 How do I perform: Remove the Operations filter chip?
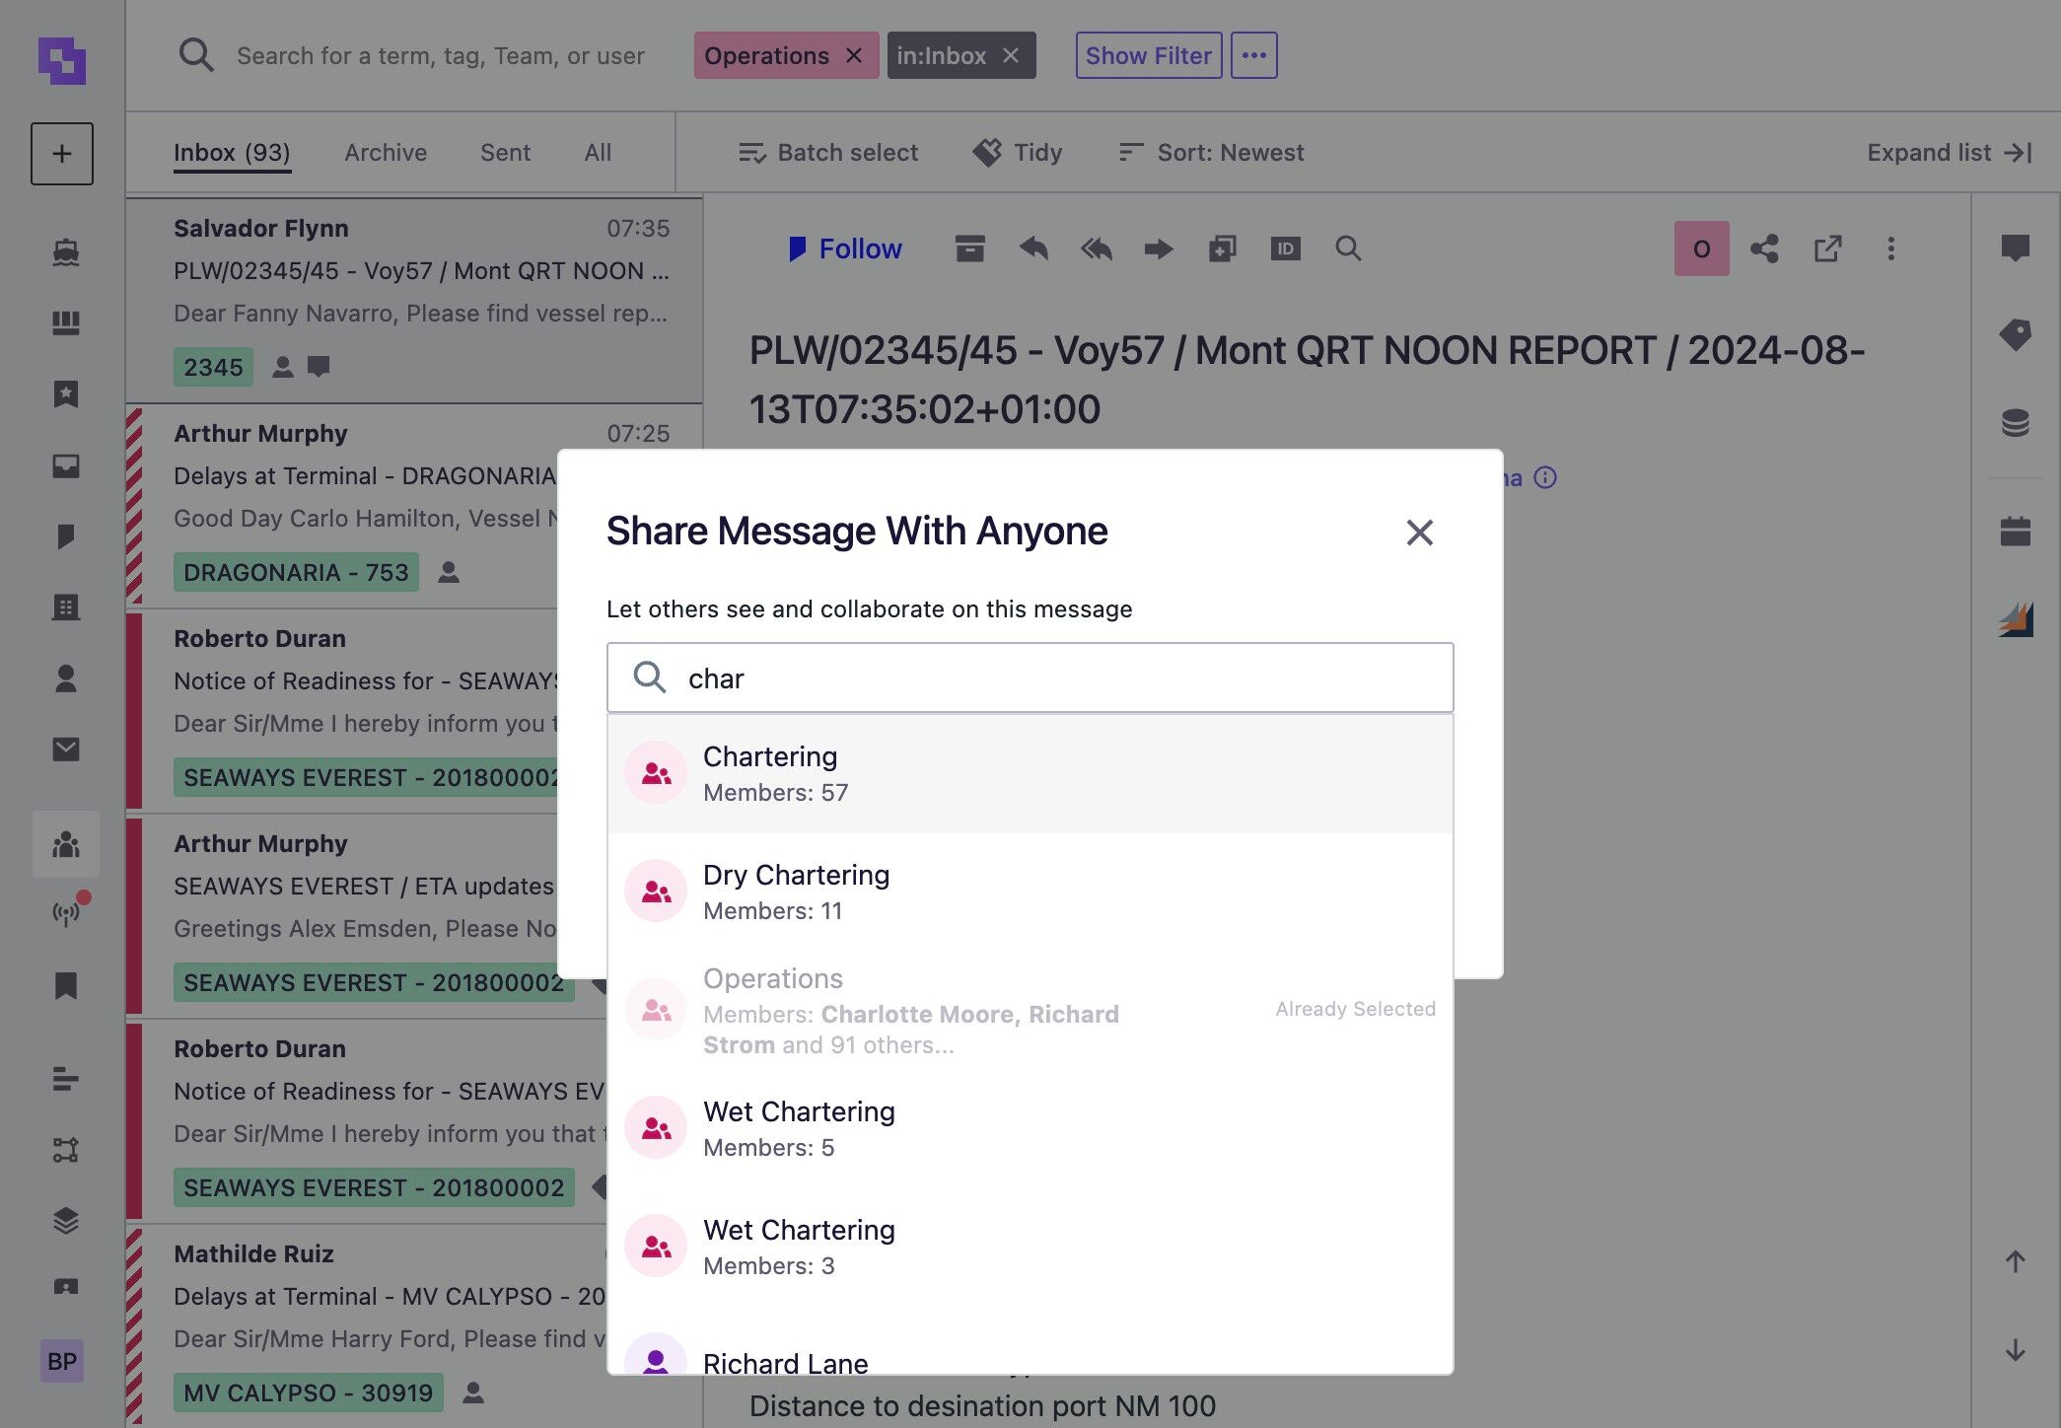[x=854, y=55]
